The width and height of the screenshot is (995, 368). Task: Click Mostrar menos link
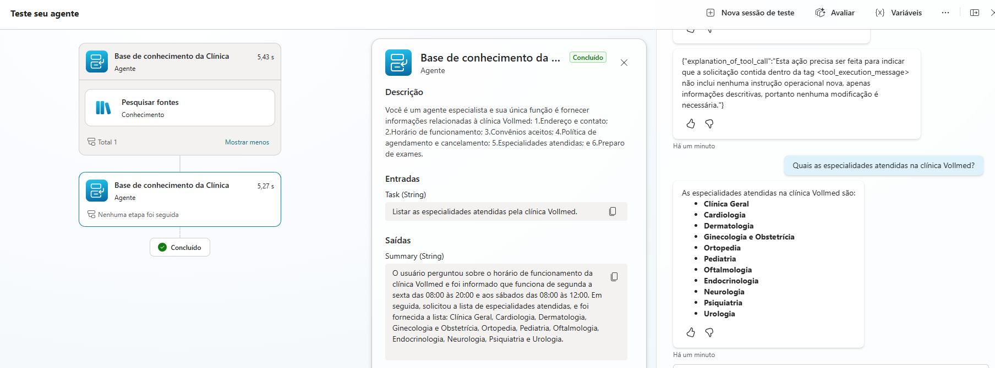pyautogui.click(x=247, y=142)
